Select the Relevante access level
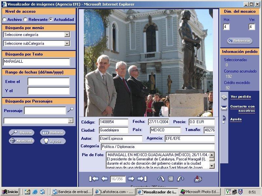The height and width of the screenshot is (196, 262). [25, 20]
